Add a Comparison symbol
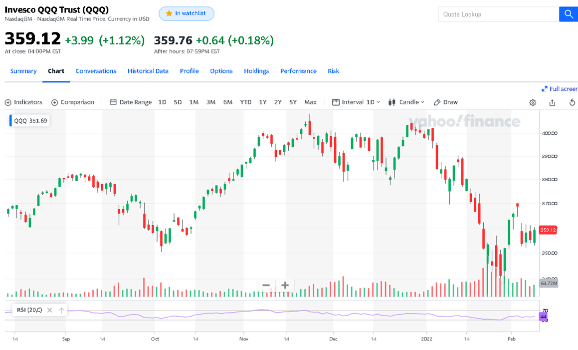 (73, 102)
